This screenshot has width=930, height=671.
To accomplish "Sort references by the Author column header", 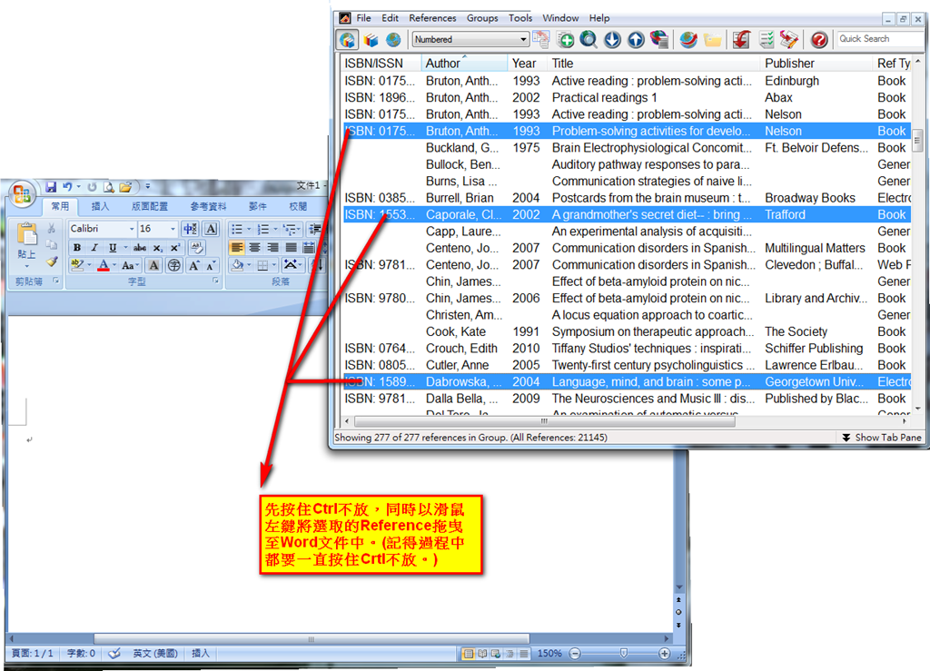I will pyautogui.click(x=464, y=63).
